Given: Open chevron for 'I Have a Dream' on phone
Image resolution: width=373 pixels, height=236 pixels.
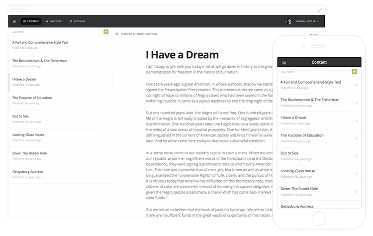Looking at the screenshot, I should [357, 121].
